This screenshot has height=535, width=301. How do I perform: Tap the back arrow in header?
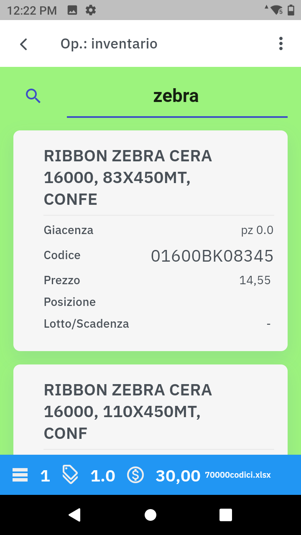pyautogui.click(x=24, y=44)
